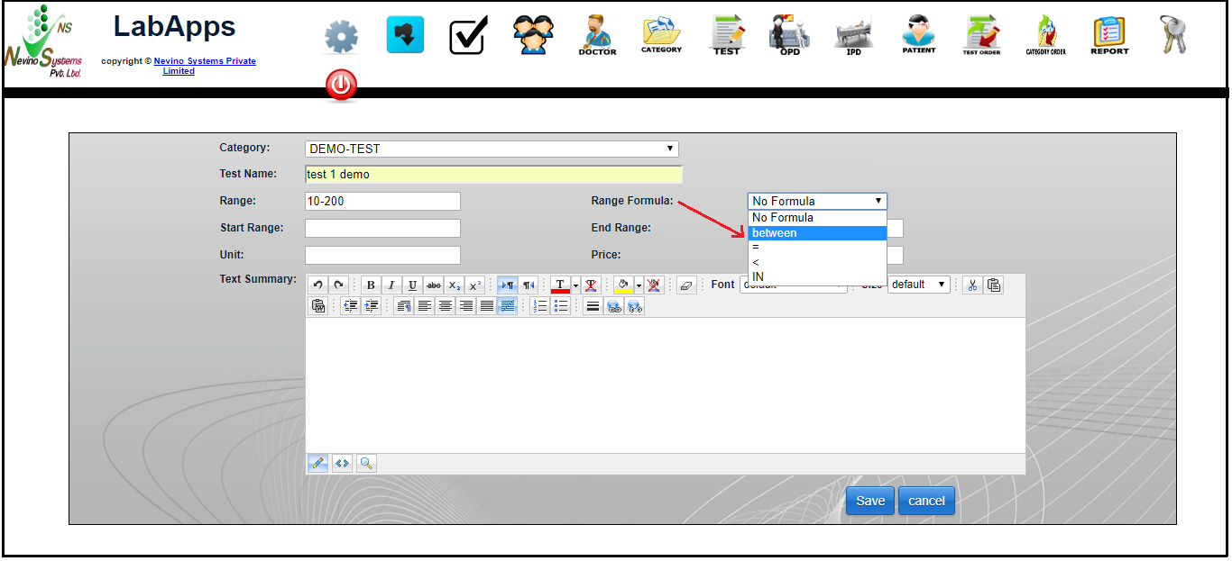Click the Start Range input field
Viewport: 1232px width, 561px height.
tap(382, 229)
